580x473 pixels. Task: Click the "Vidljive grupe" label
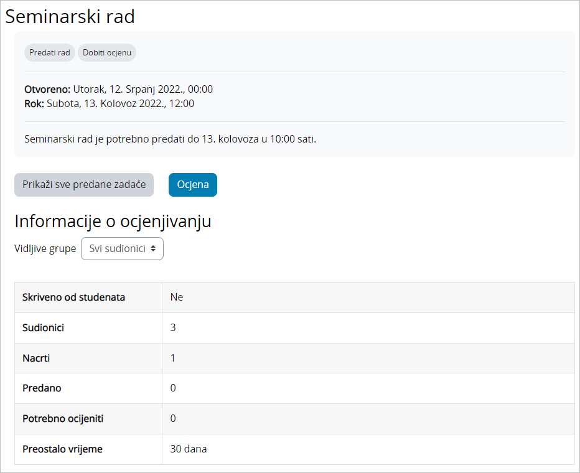45,248
